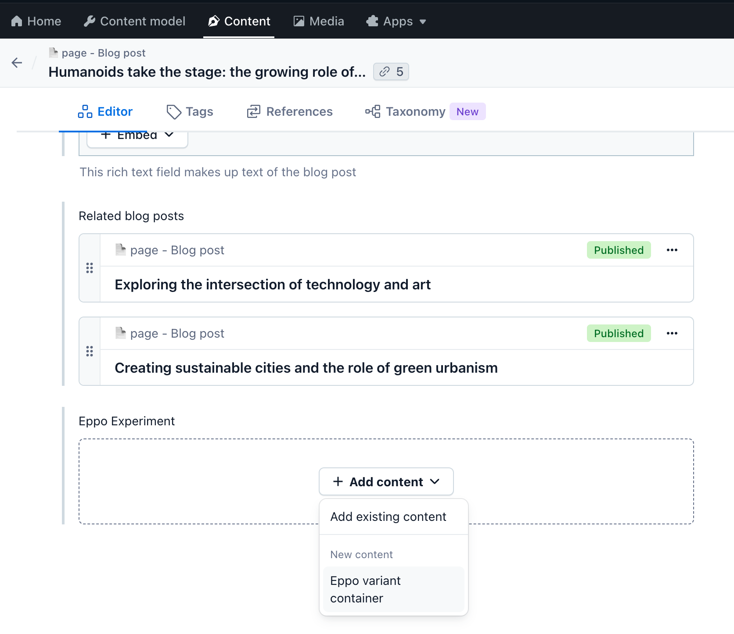Switch to the References tab

pos(290,112)
